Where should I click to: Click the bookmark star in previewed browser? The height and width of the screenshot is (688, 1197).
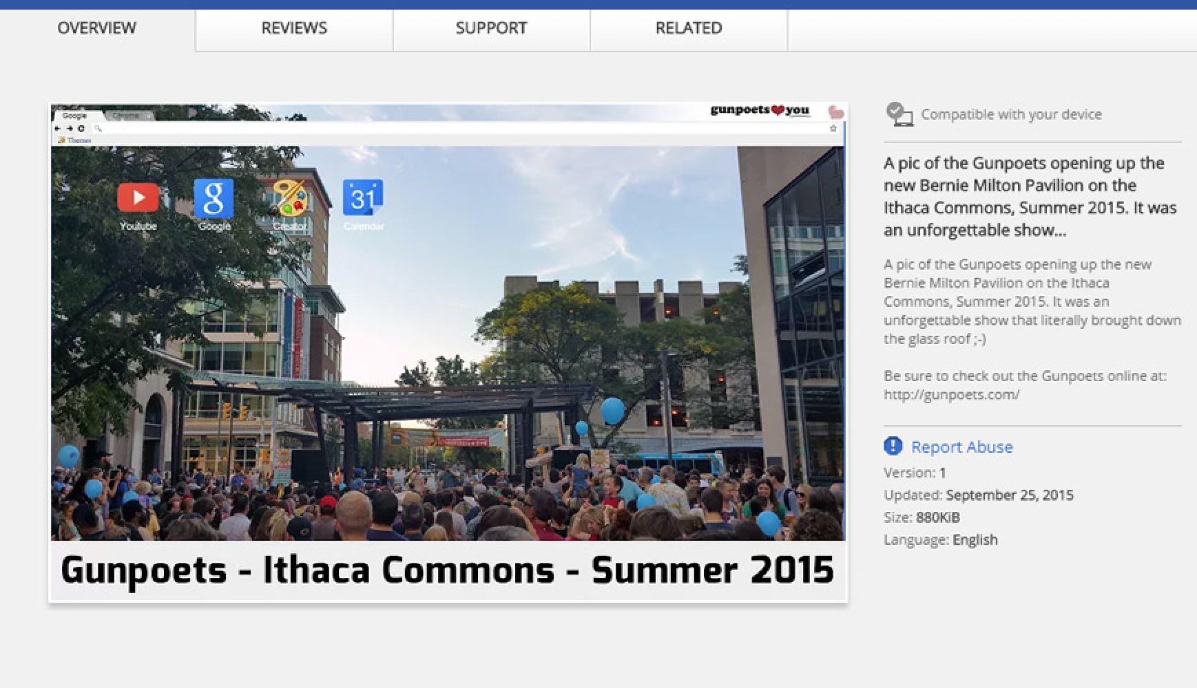833,129
